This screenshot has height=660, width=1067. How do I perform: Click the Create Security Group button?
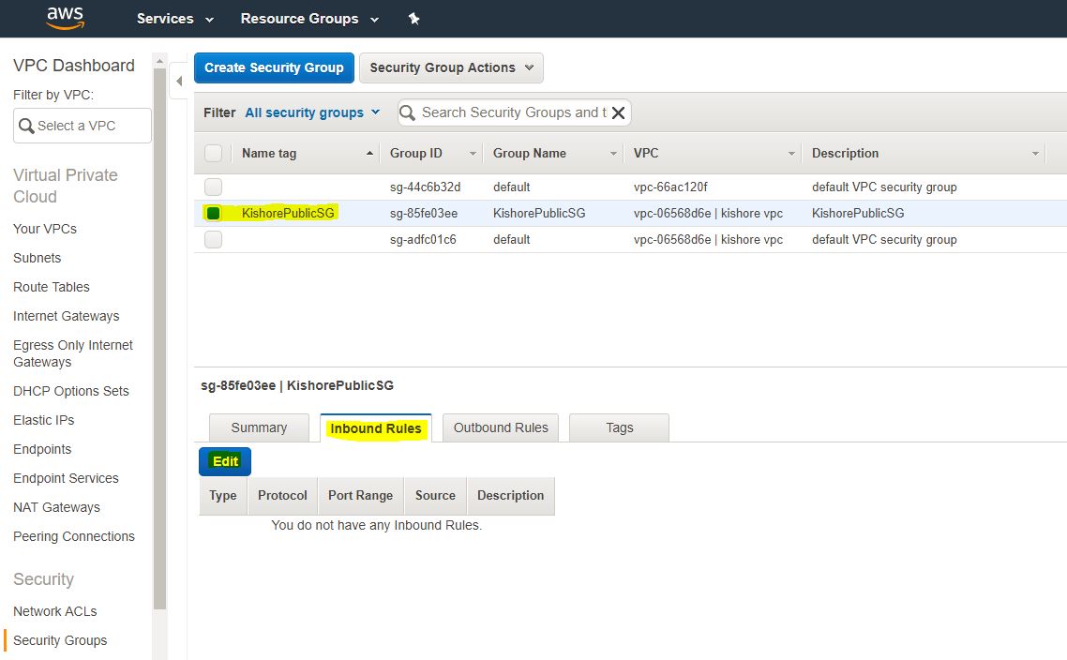(274, 67)
